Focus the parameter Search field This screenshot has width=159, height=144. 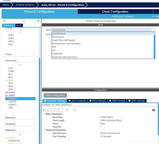click(54, 110)
